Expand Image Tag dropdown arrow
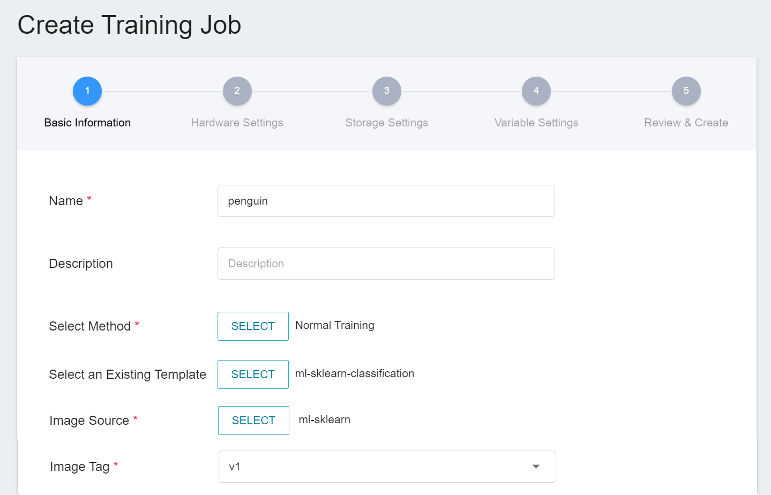This screenshot has height=495, width=771. point(536,467)
